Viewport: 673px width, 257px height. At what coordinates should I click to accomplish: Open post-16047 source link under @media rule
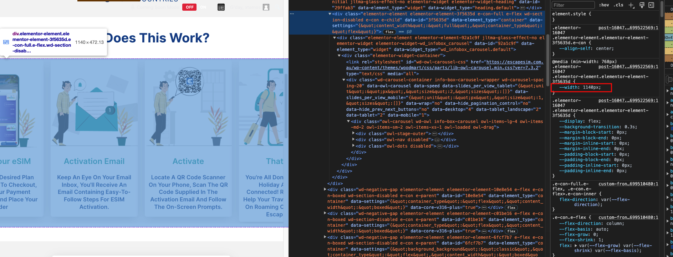pos(628,67)
